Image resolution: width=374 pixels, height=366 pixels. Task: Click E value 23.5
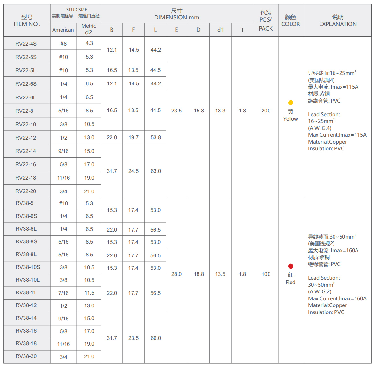pos(176,111)
